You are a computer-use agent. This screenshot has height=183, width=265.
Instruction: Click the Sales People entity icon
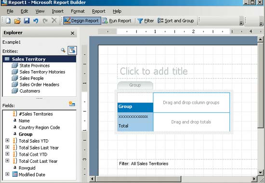(15, 78)
